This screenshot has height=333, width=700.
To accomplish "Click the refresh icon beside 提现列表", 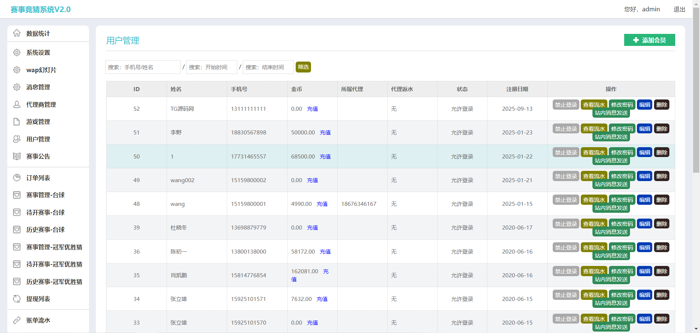I will [x=17, y=299].
